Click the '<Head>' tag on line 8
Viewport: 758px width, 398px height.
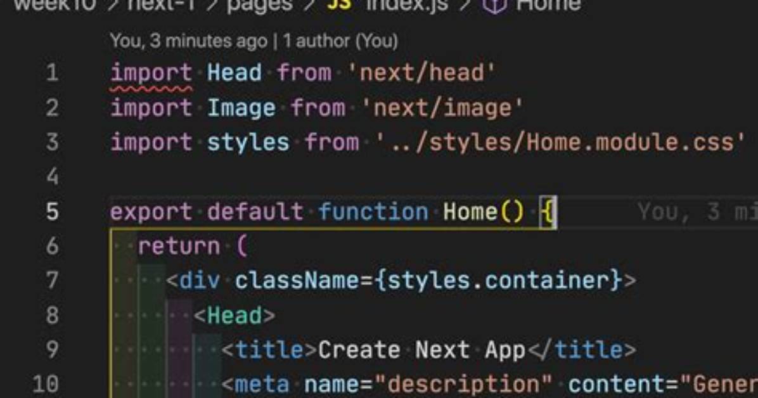click(x=234, y=316)
